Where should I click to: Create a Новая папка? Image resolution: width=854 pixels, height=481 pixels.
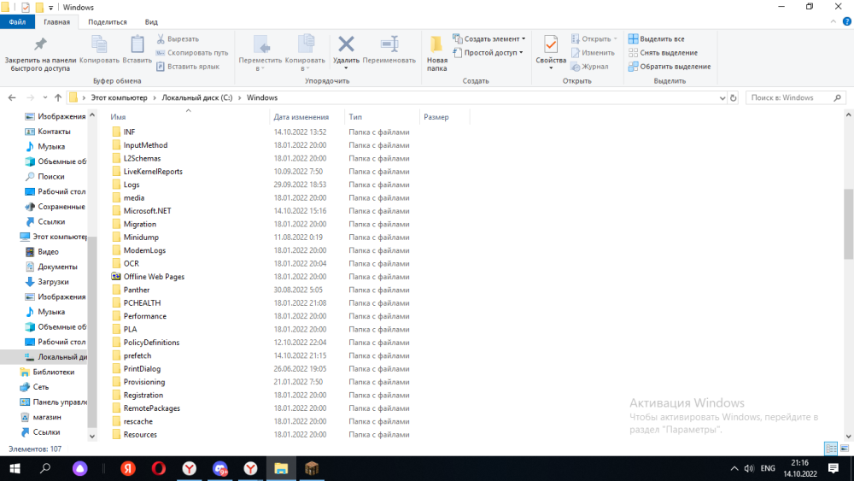[x=436, y=53]
